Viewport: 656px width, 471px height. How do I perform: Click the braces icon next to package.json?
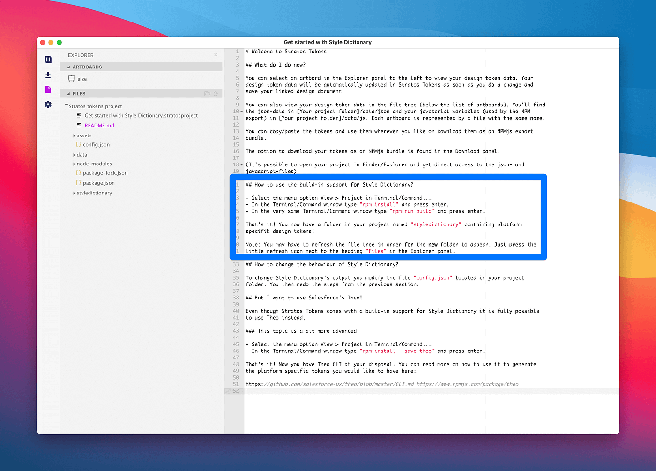[78, 183]
